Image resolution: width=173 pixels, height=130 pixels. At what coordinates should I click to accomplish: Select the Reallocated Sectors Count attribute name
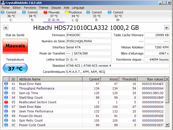point(38,102)
